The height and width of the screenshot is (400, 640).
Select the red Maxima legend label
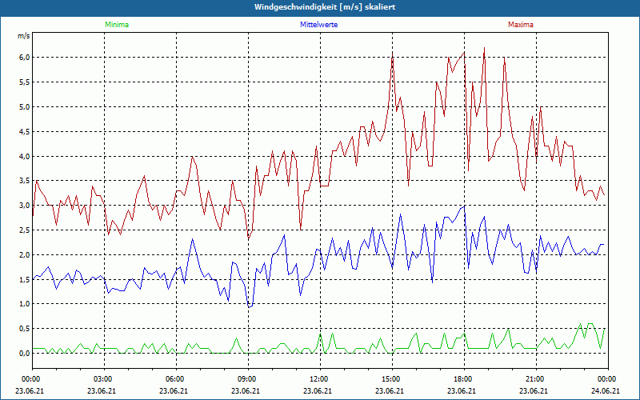click(521, 25)
